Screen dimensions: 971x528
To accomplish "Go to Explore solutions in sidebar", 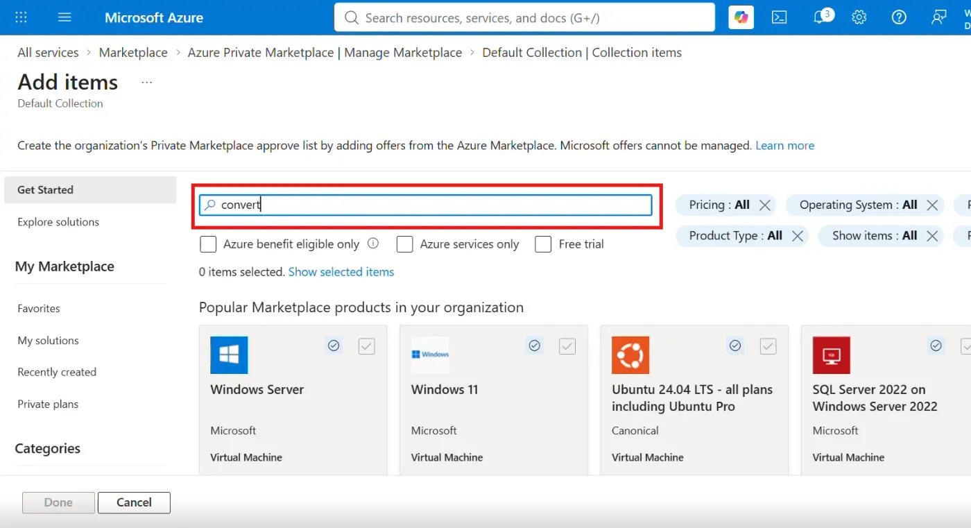I will [58, 222].
